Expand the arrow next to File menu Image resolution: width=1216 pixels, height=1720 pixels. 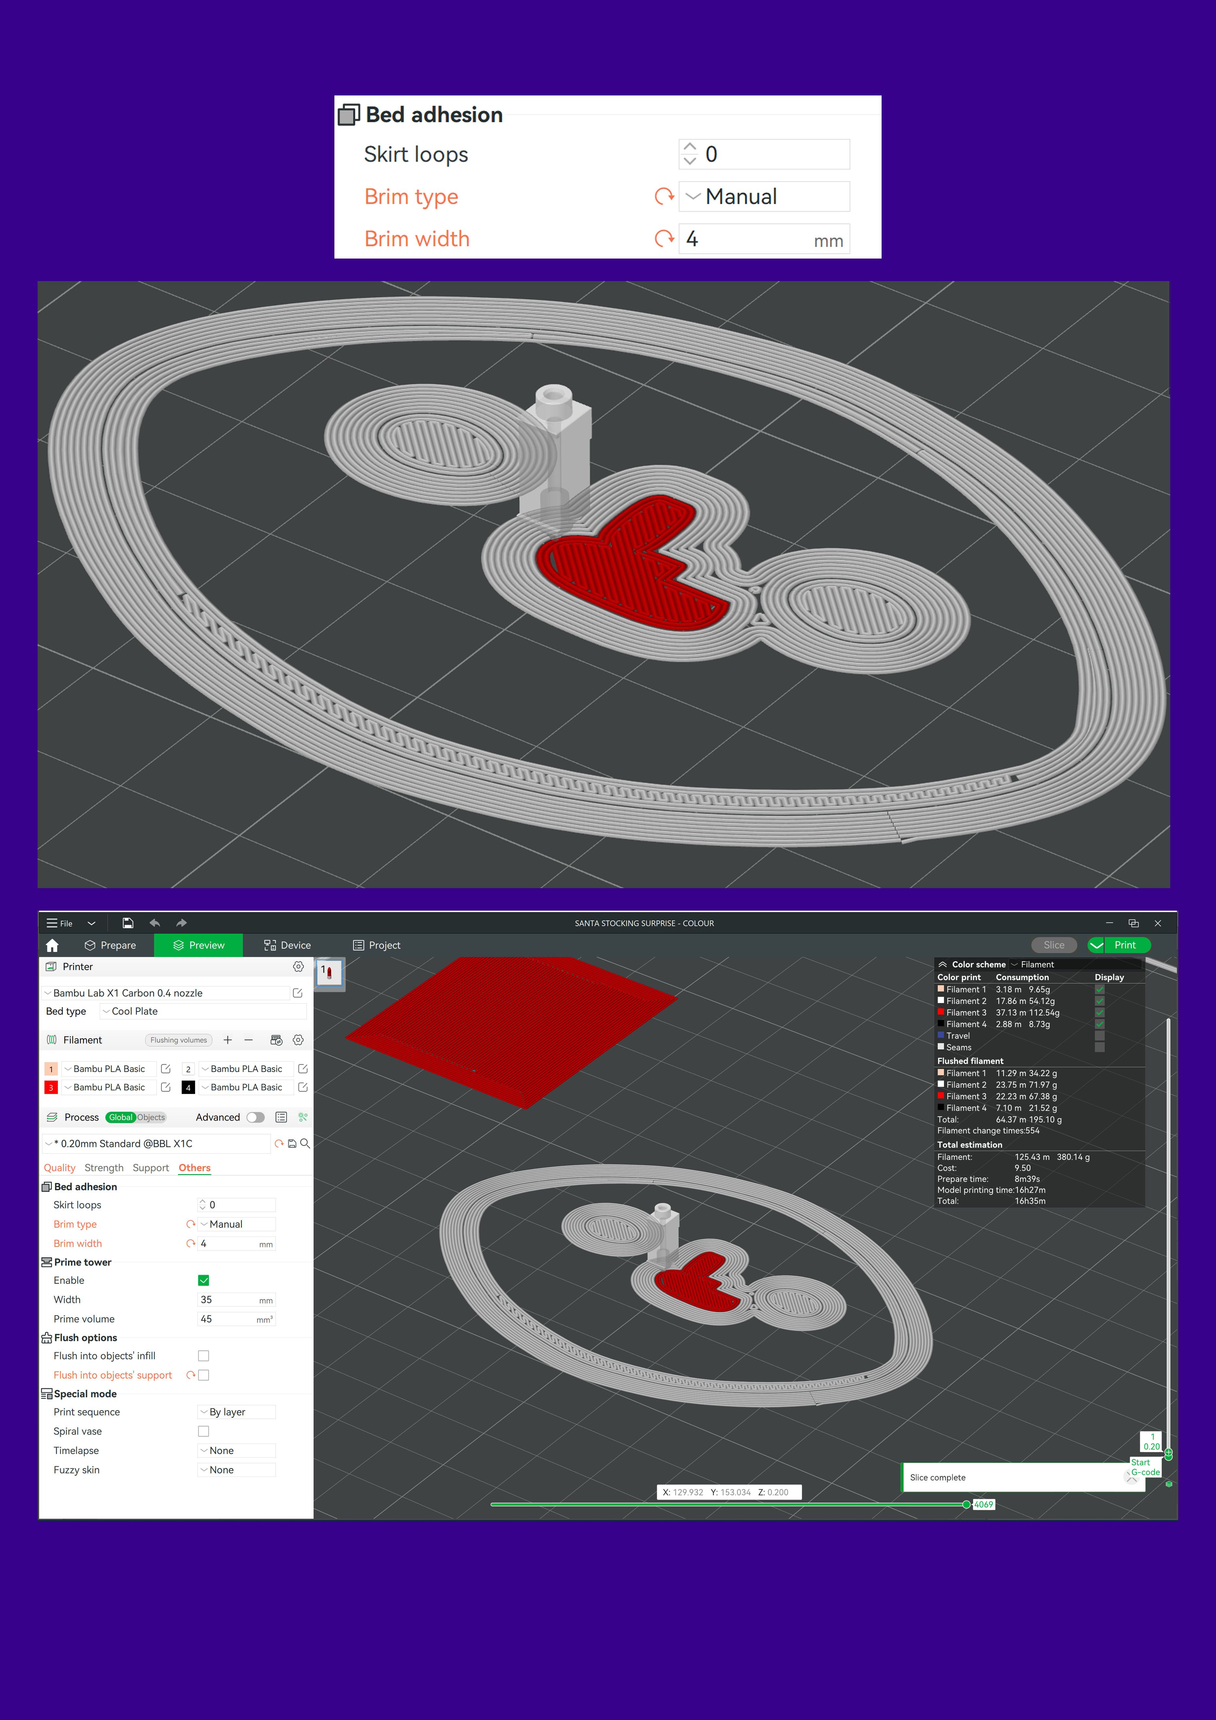tap(92, 923)
